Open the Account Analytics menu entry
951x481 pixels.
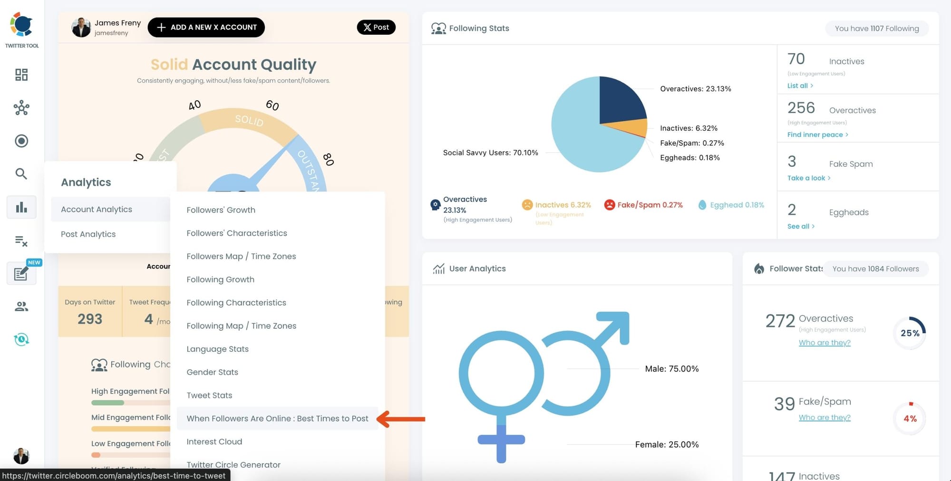tap(96, 209)
